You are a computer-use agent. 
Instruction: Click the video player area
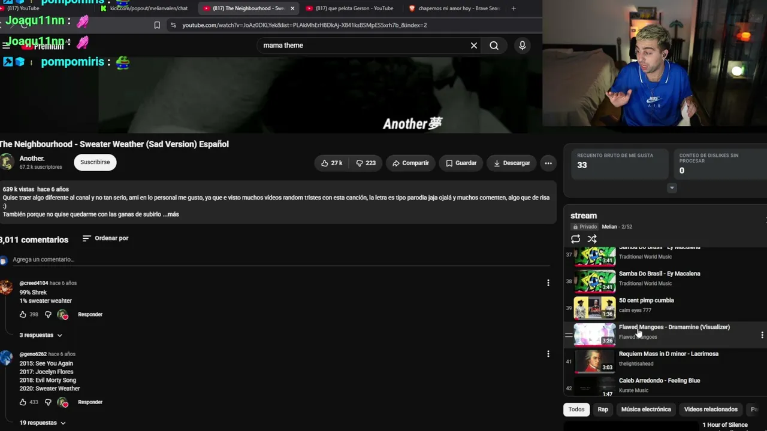pyautogui.click(x=271, y=95)
